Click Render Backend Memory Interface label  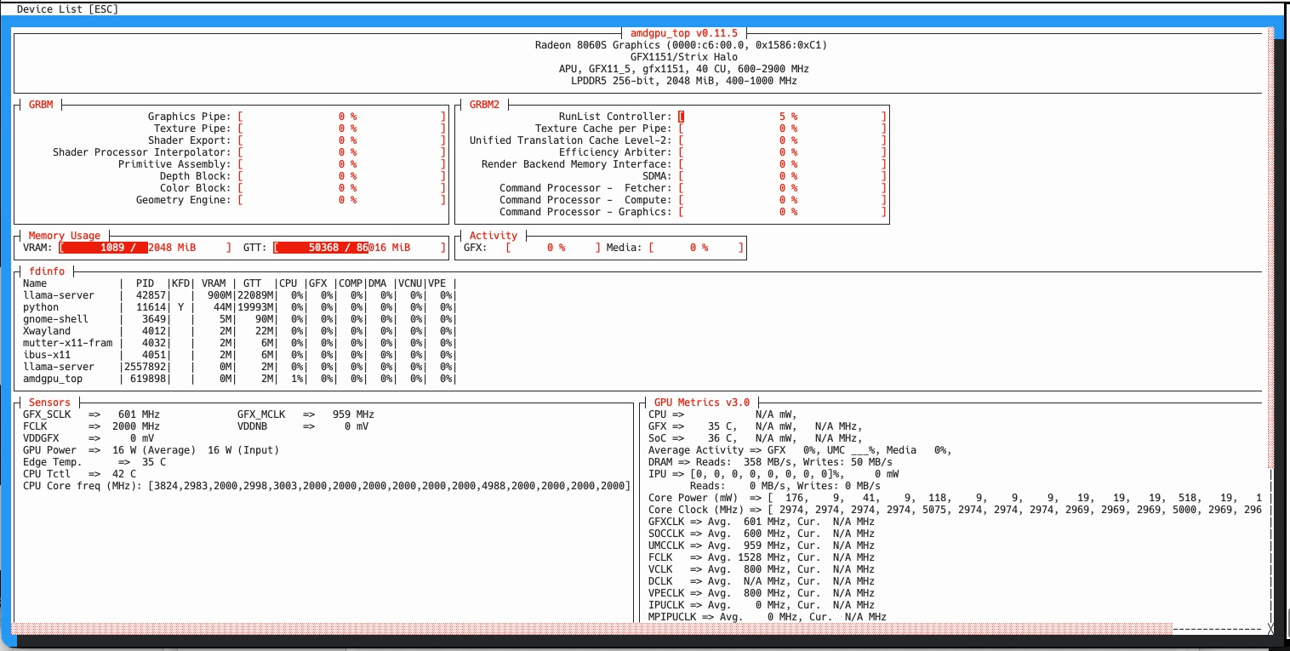click(576, 164)
